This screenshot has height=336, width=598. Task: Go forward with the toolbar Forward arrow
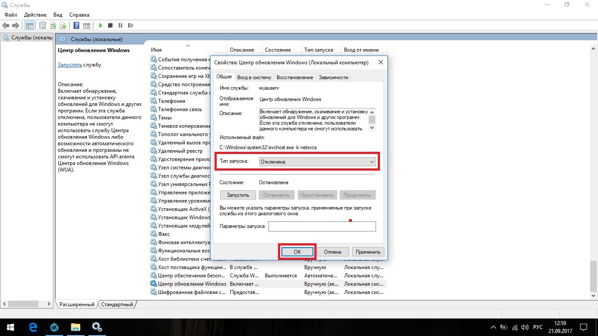pos(16,25)
